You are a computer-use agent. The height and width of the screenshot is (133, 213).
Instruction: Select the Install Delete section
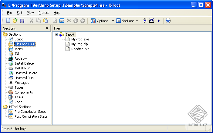(x=24, y=63)
